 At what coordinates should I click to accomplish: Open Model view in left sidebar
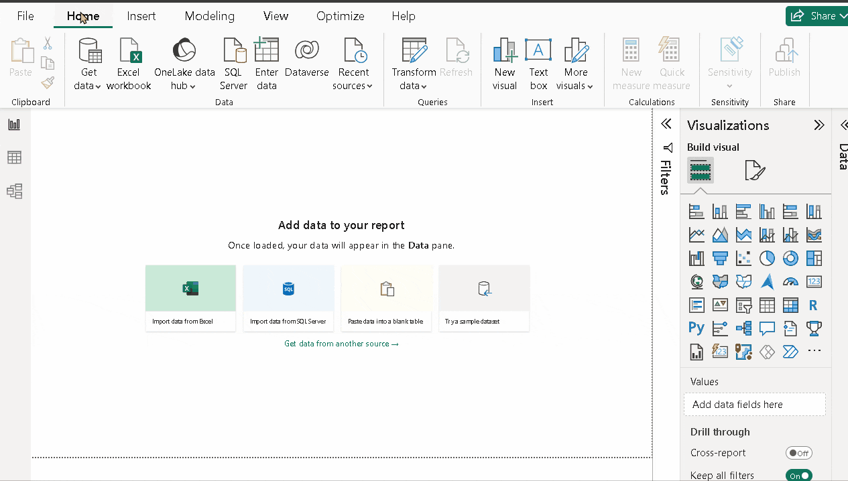tap(14, 192)
